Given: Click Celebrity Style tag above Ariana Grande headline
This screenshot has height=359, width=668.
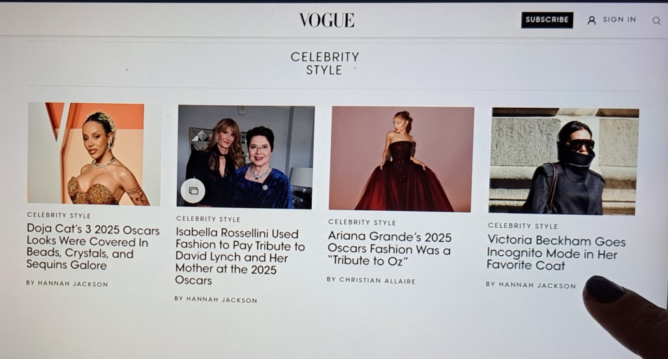Looking at the screenshot, I should click(x=362, y=222).
